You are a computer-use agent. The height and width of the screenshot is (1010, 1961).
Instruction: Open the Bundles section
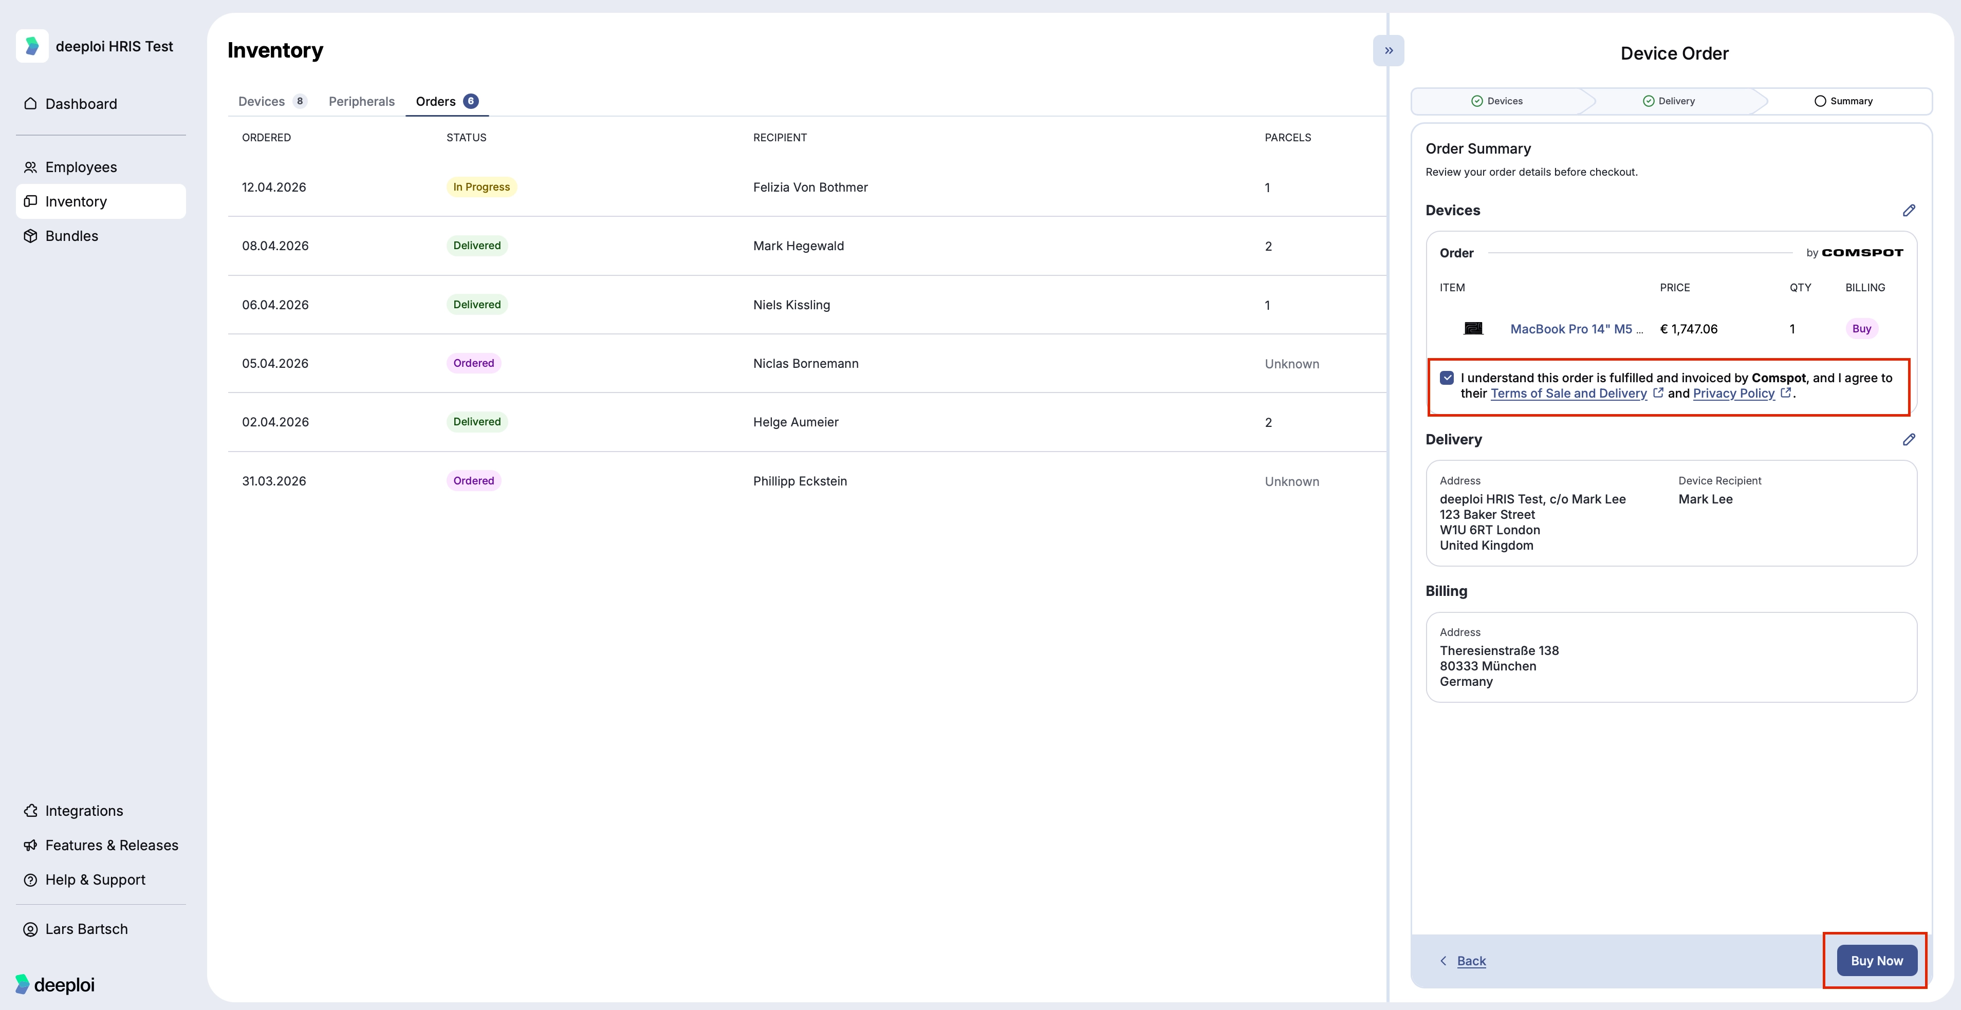[x=101, y=236]
